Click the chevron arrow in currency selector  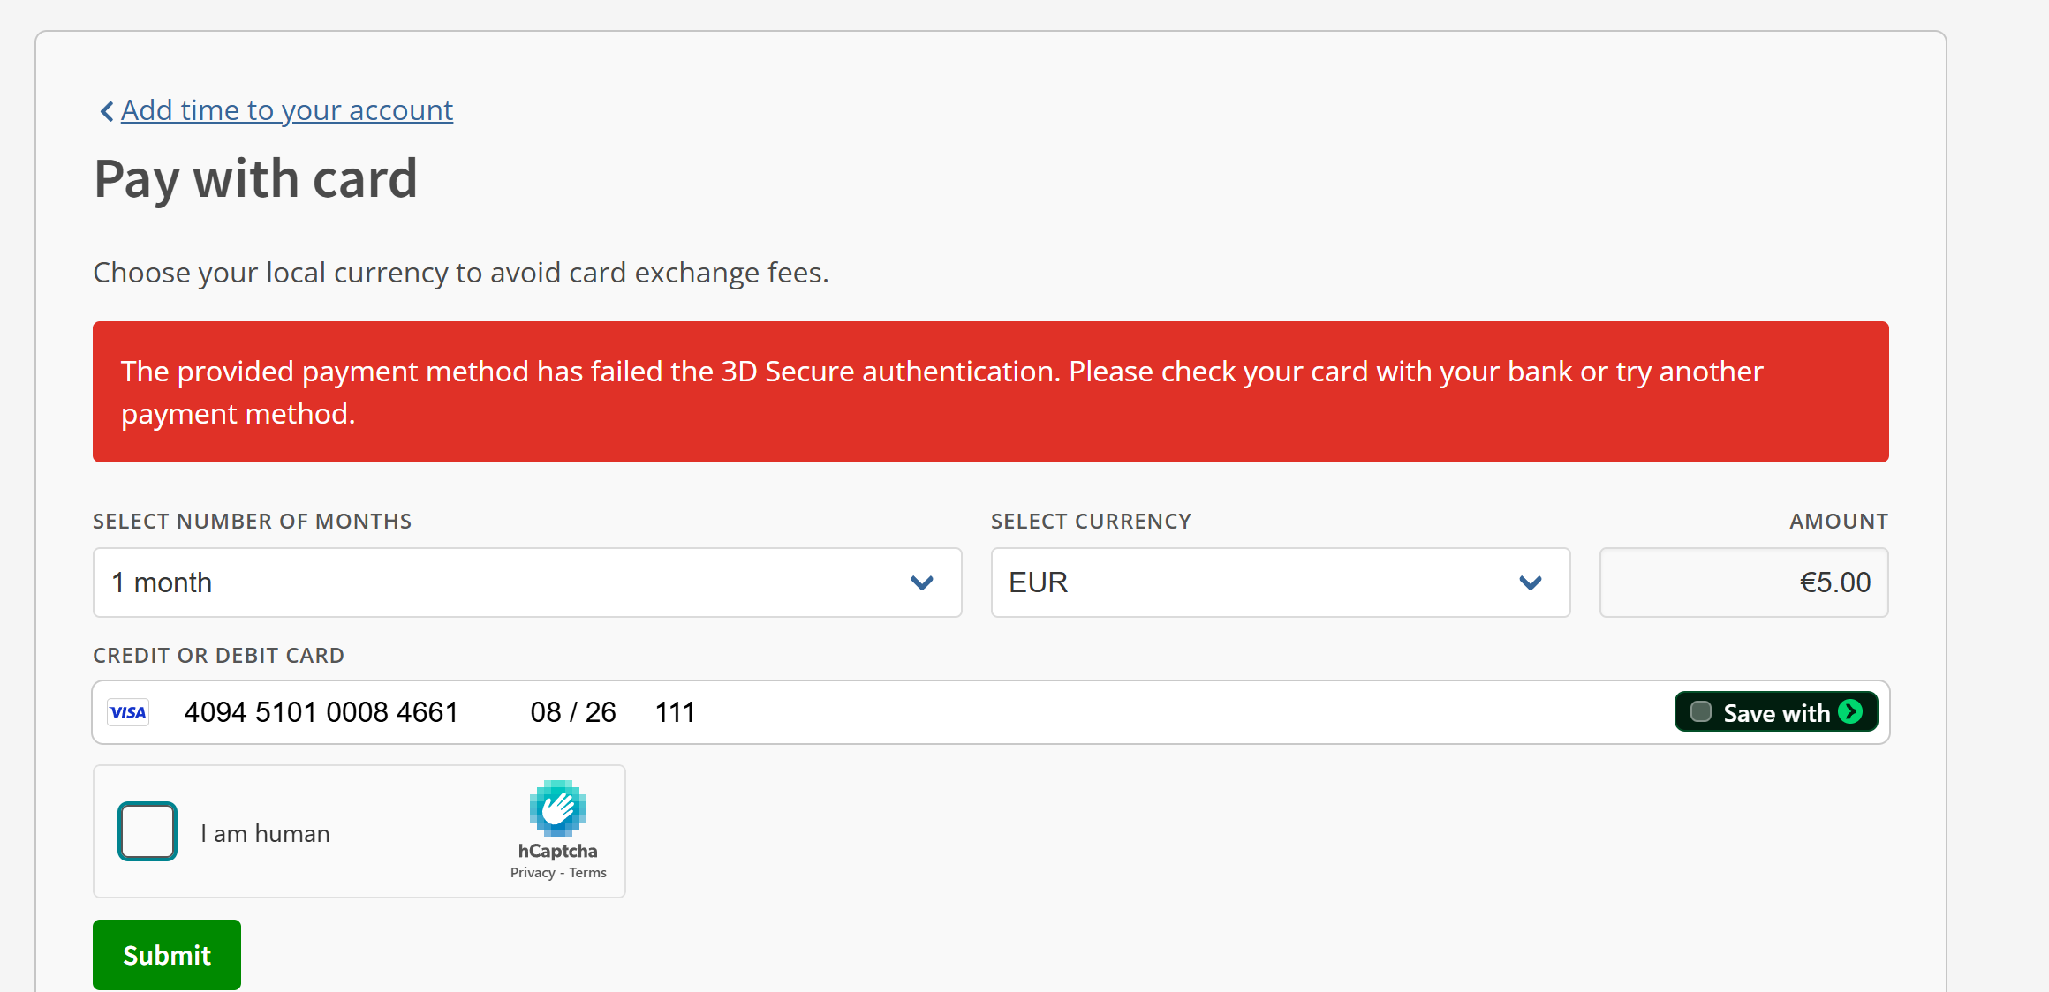1531,582
